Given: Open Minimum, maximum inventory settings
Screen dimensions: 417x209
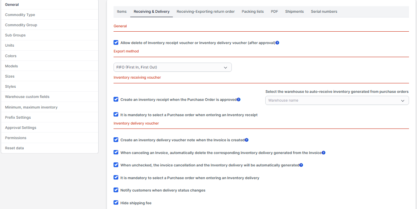Looking at the screenshot, I should (x=31, y=107).
